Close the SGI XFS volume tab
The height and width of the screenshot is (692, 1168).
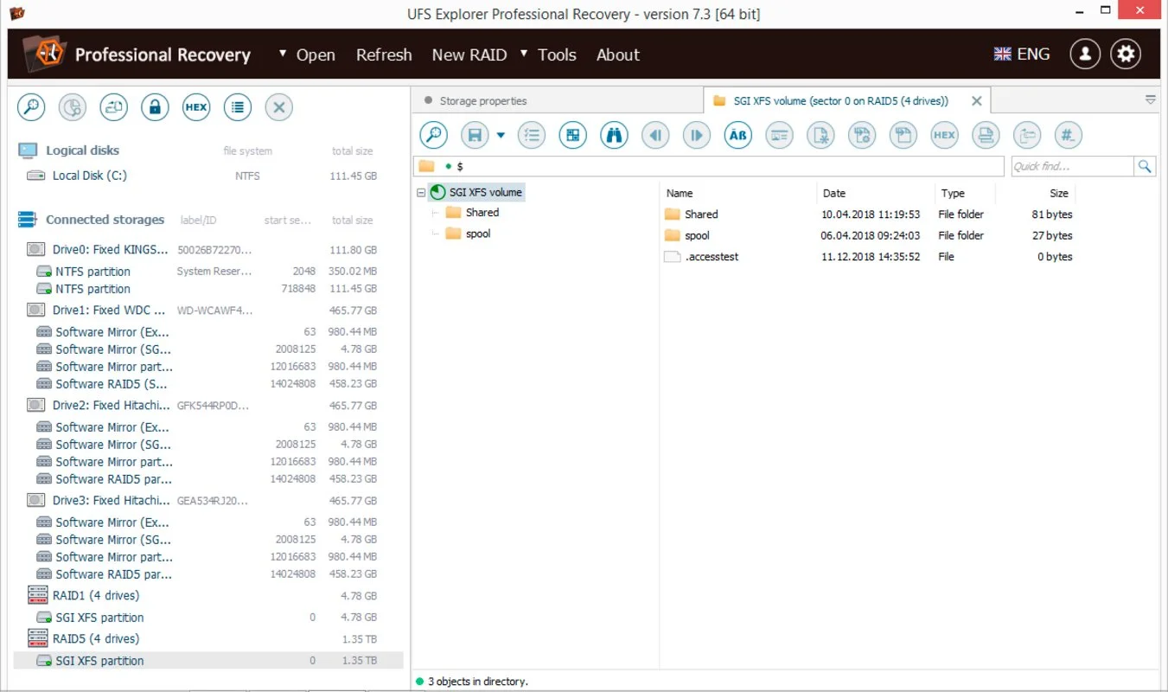coord(976,101)
